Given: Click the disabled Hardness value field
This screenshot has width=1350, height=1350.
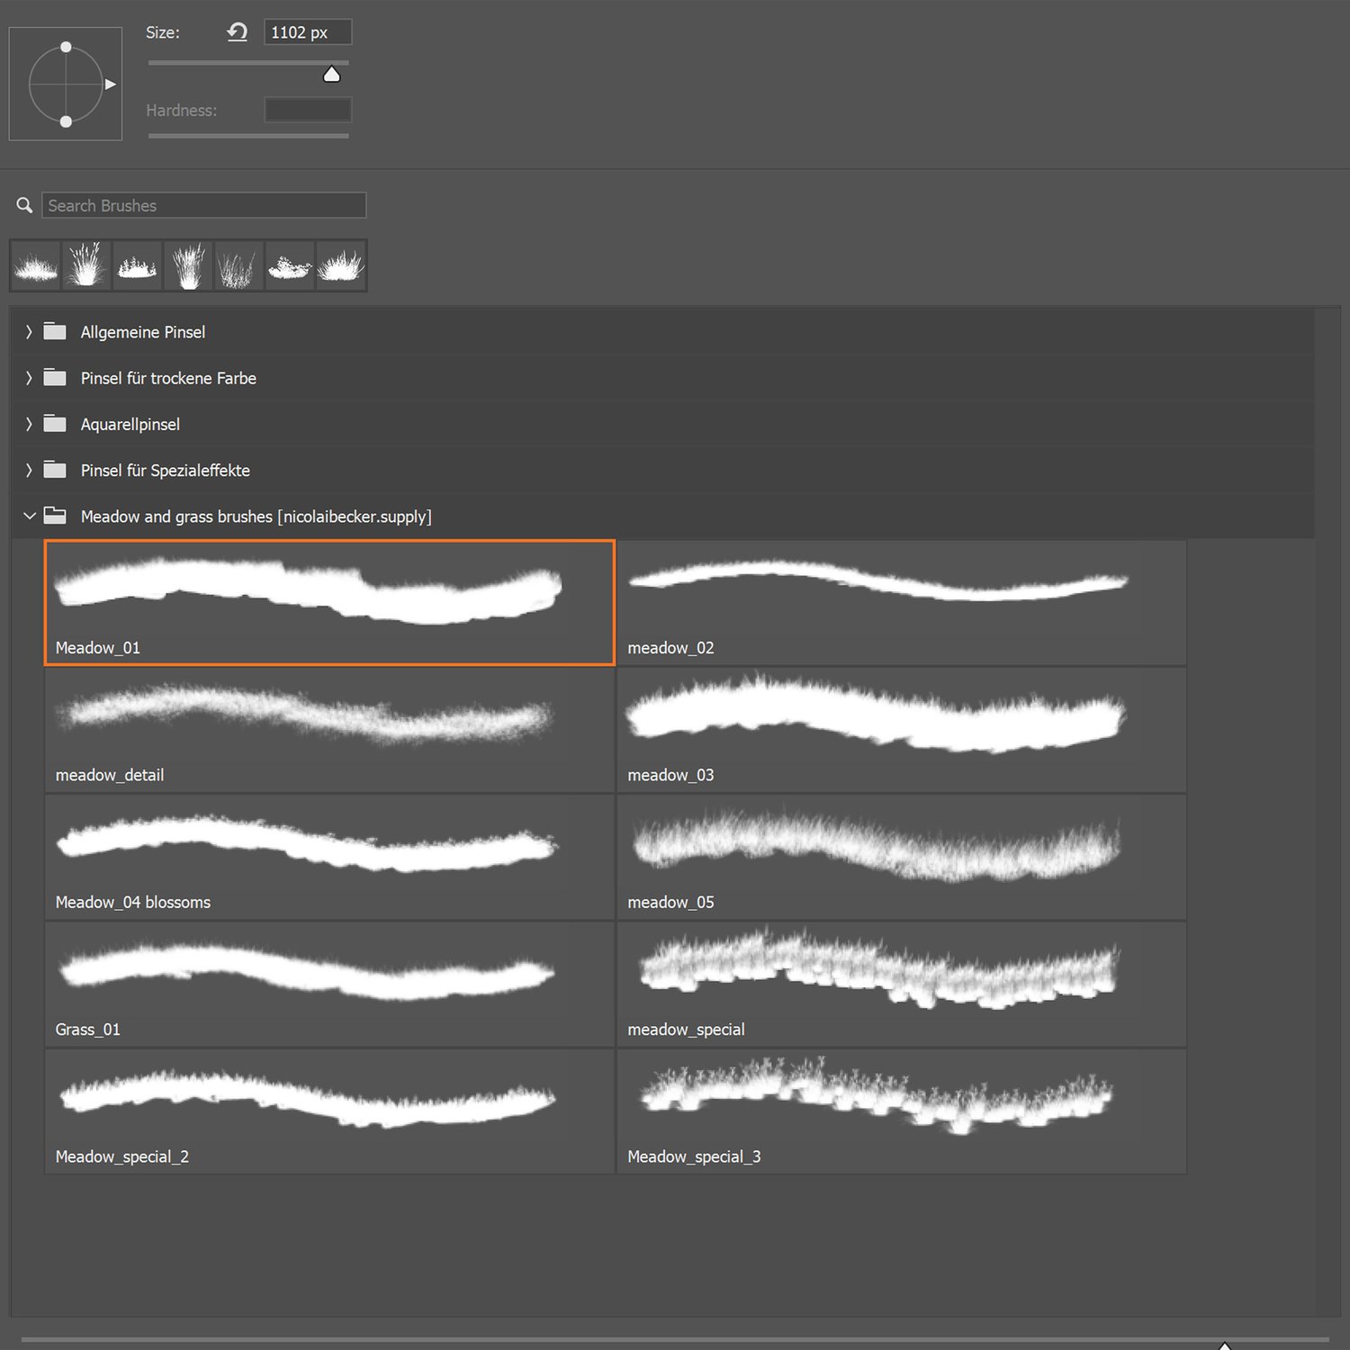Looking at the screenshot, I should pyautogui.click(x=307, y=110).
